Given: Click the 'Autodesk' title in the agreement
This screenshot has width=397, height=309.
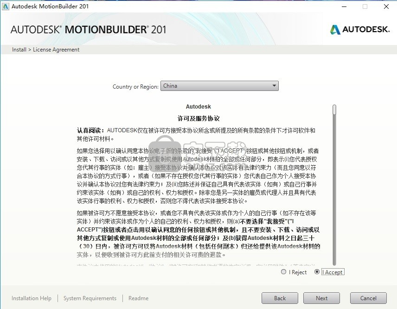Looking at the screenshot, I should click(x=198, y=107).
